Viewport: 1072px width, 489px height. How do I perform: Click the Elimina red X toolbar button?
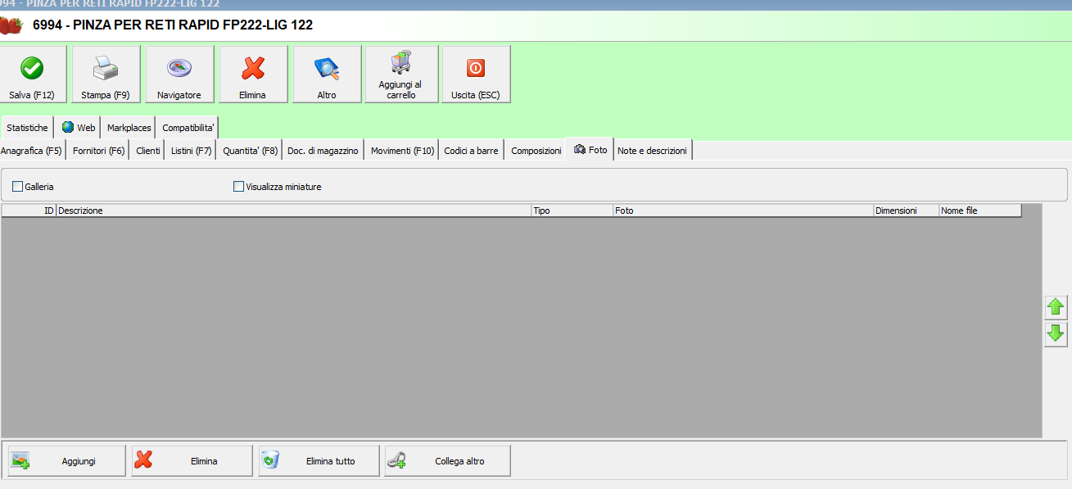tap(253, 74)
